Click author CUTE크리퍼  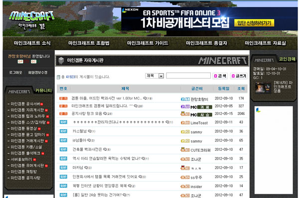pyautogui.click(x=201, y=150)
